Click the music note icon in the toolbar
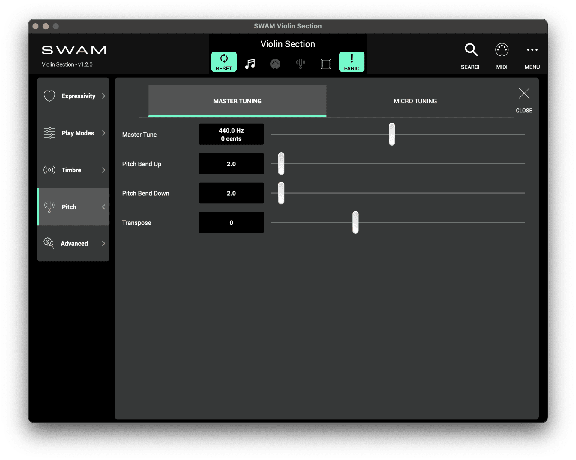This screenshot has height=460, width=576. pyautogui.click(x=250, y=63)
